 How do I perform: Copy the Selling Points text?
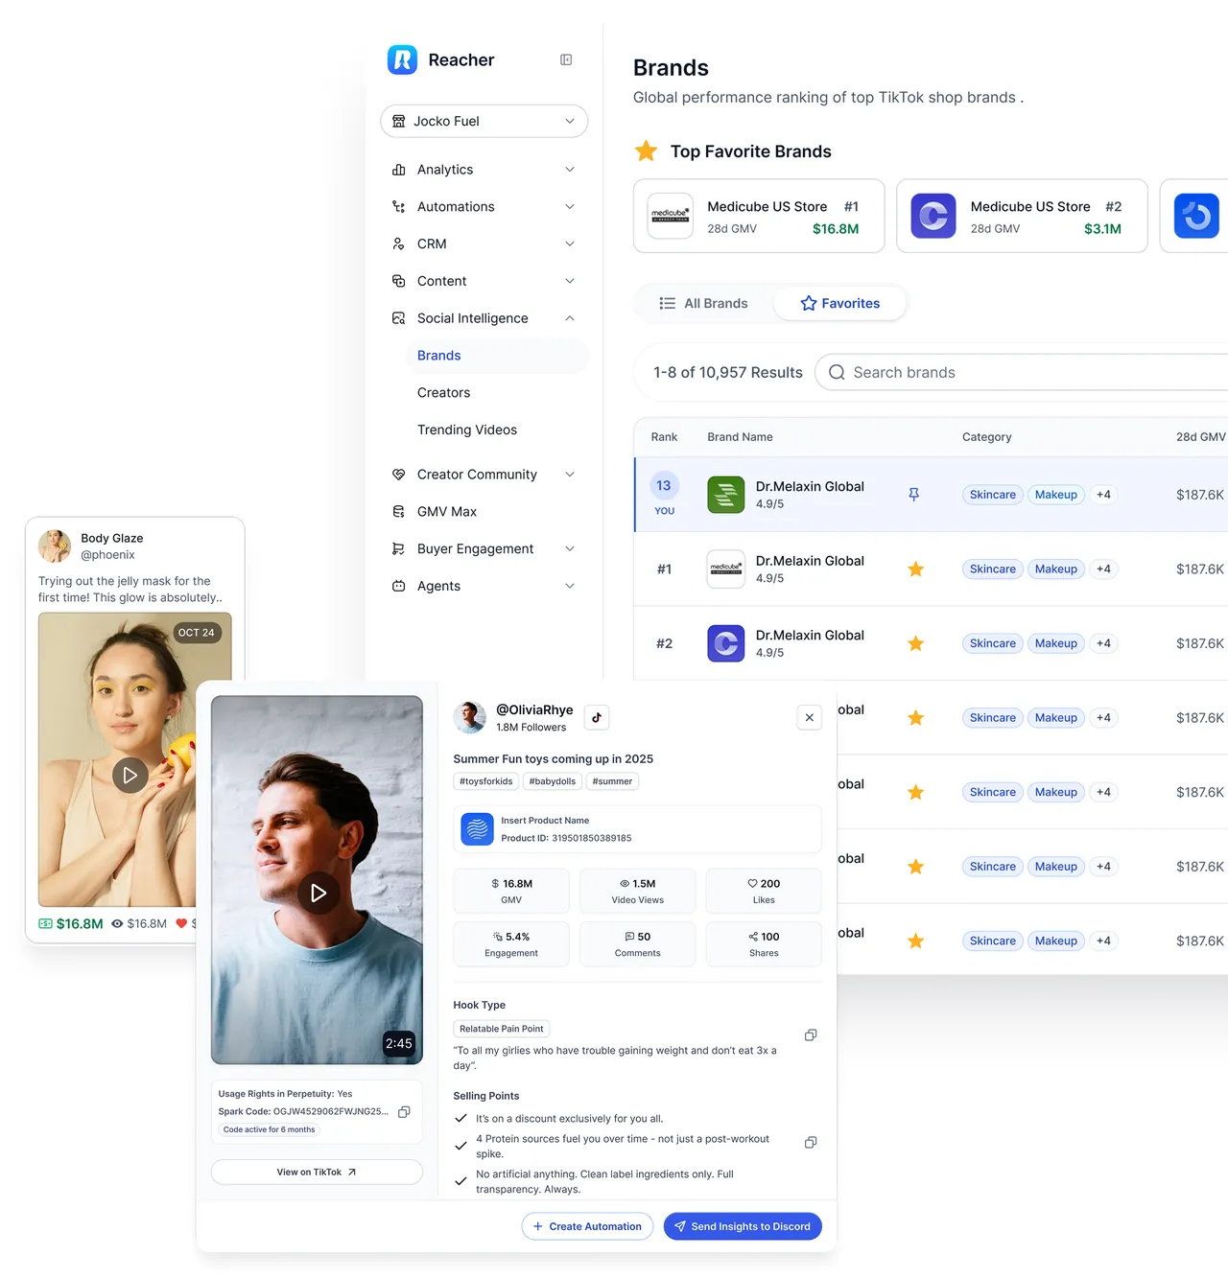(811, 1143)
